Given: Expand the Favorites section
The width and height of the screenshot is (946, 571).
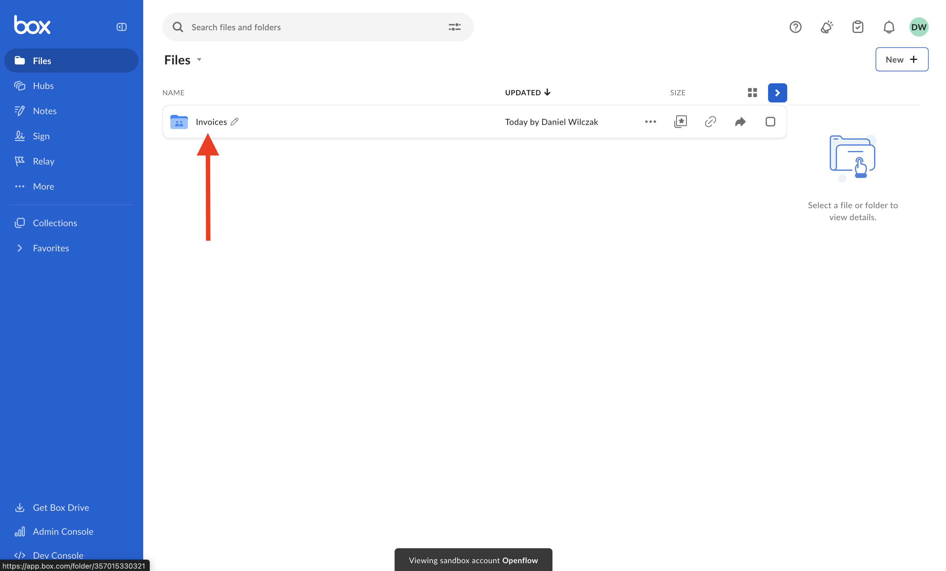Looking at the screenshot, I should pyautogui.click(x=19, y=248).
